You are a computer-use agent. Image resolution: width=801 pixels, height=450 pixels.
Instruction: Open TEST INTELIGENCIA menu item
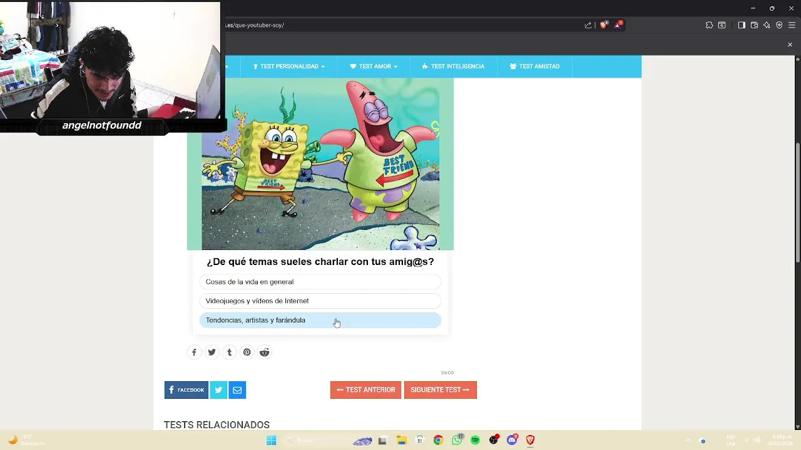click(x=453, y=66)
